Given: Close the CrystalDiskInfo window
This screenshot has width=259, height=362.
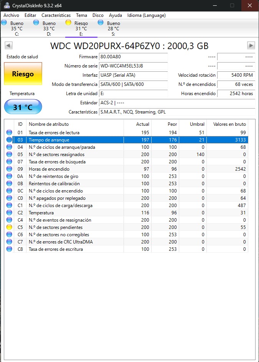Looking at the screenshot, I should 250,5.
